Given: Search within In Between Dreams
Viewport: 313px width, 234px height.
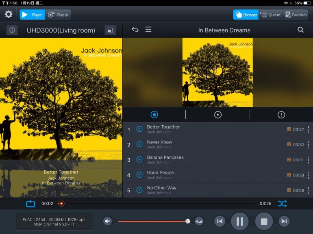Looking at the screenshot, I should click(x=300, y=30).
